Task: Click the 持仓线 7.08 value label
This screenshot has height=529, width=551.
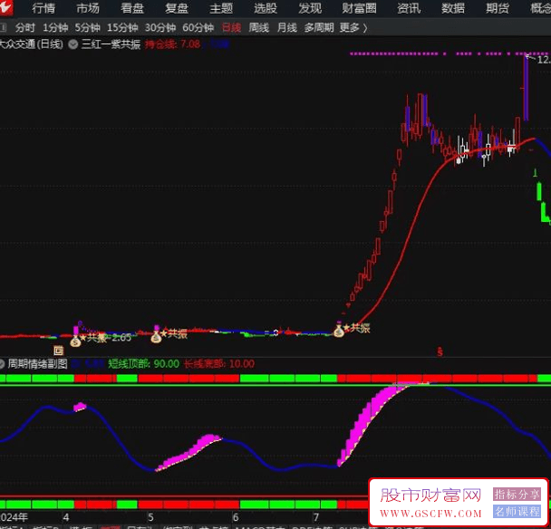Action: (x=172, y=44)
